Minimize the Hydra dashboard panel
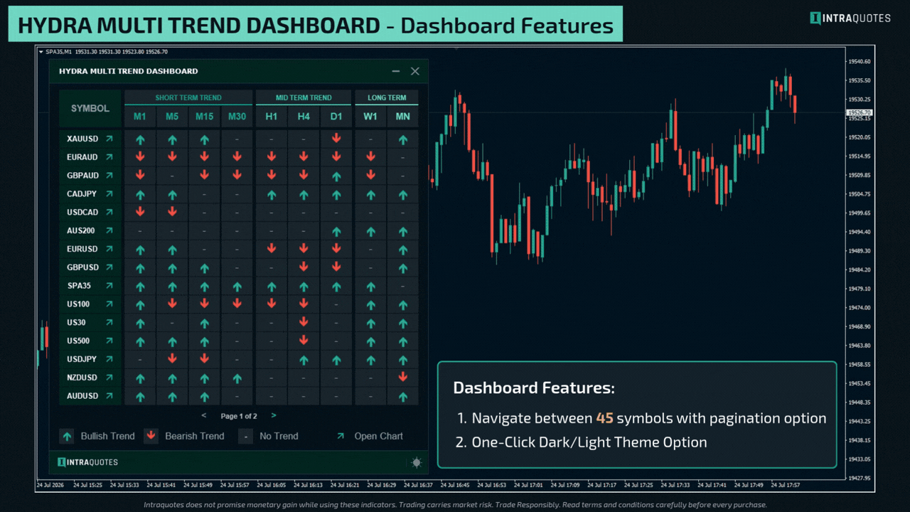This screenshot has height=512, width=910. point(396,71)
